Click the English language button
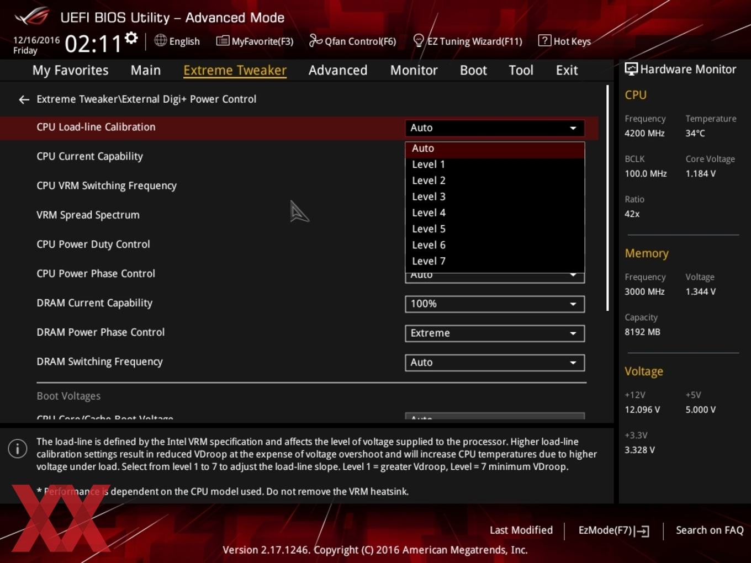This screenshot has height=563, width=751. point(177,41)
